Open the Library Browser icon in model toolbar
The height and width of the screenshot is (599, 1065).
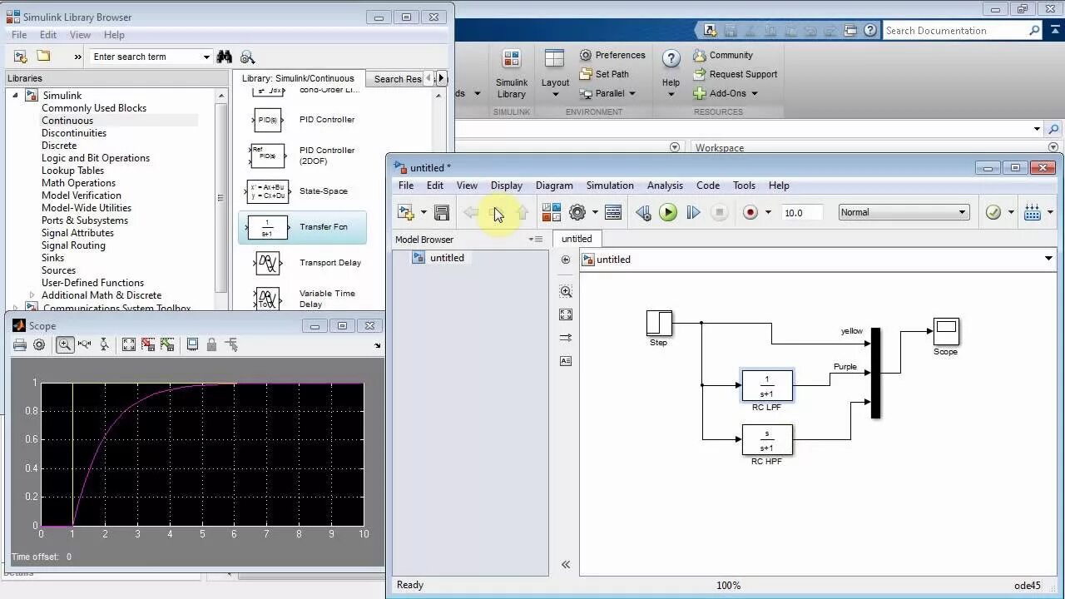[552, 213]
